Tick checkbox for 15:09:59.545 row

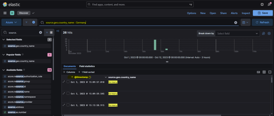coord(68,94)
